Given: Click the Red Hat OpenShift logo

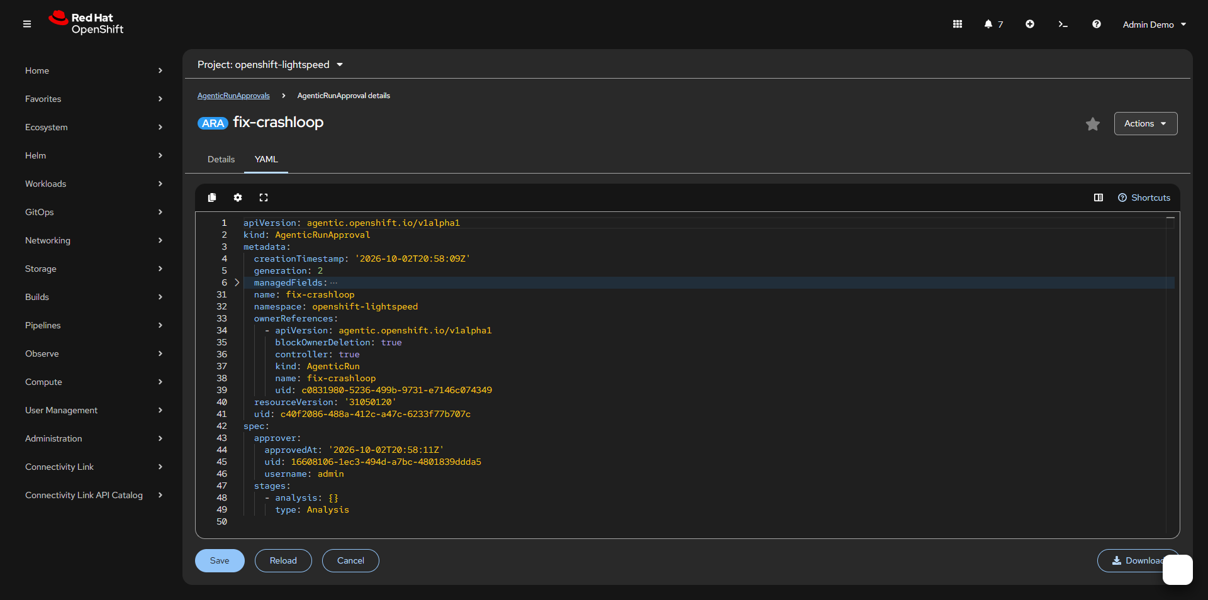Looking at the screenshot, I should pyautogui.click(x=86, y=23).
